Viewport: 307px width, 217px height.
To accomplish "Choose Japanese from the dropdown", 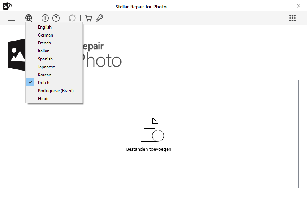I will tap(47, 67).
